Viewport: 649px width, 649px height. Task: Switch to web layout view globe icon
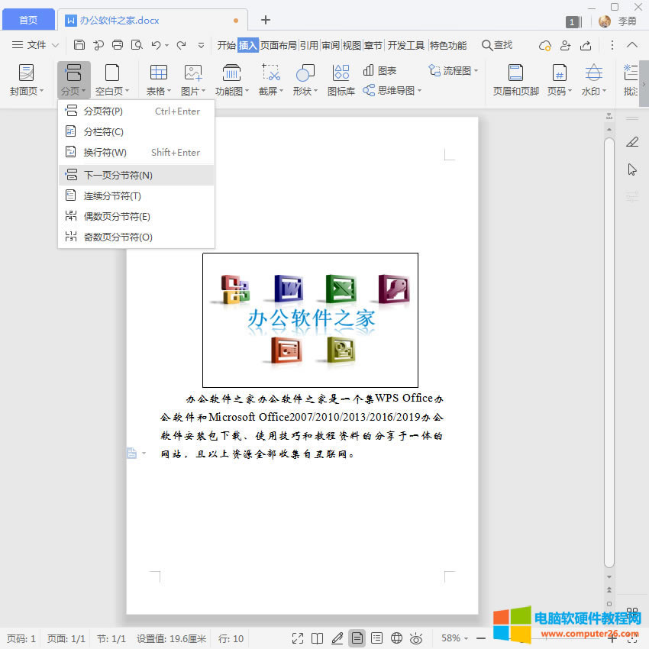pos(396,638)
